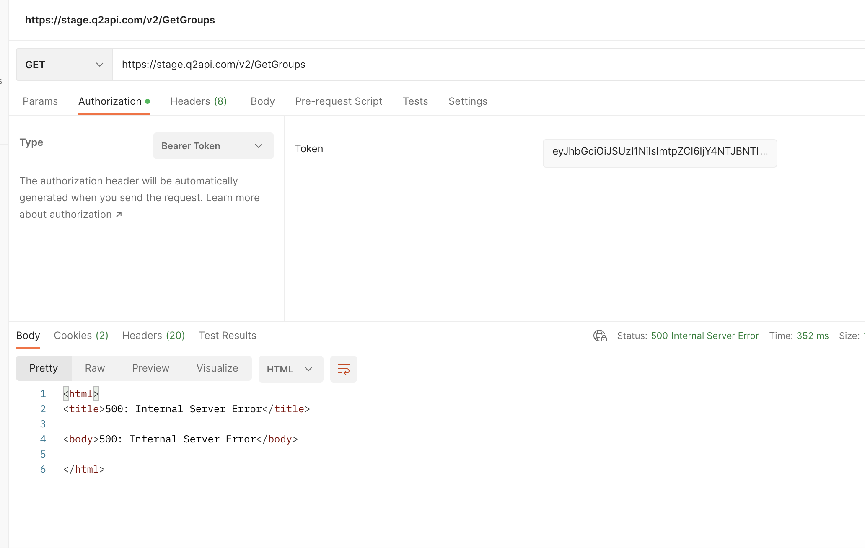Open the Settings tab

pyautogui.click(x=468, y=101)
